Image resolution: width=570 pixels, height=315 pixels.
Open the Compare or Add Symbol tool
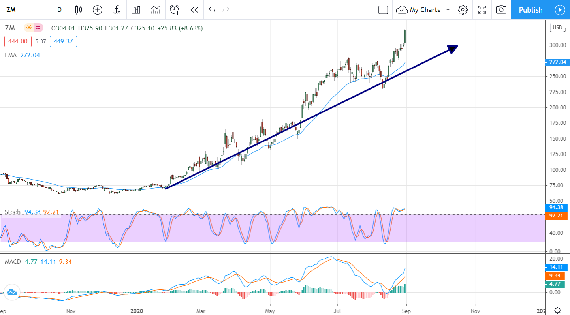click(x=97, y=10)
